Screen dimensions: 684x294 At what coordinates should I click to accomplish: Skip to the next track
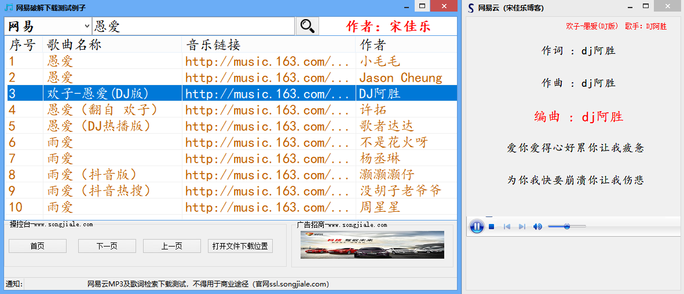pyautogui.click(x=522, y=226)
